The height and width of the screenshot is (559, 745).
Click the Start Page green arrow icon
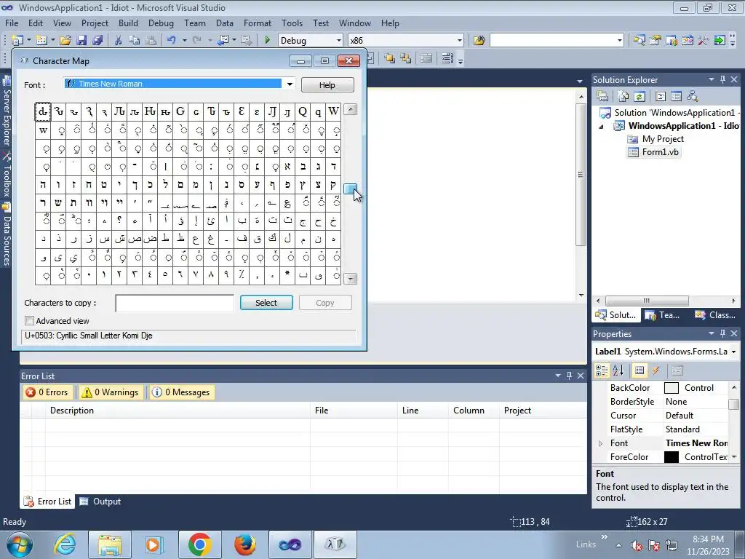[720, 41]
